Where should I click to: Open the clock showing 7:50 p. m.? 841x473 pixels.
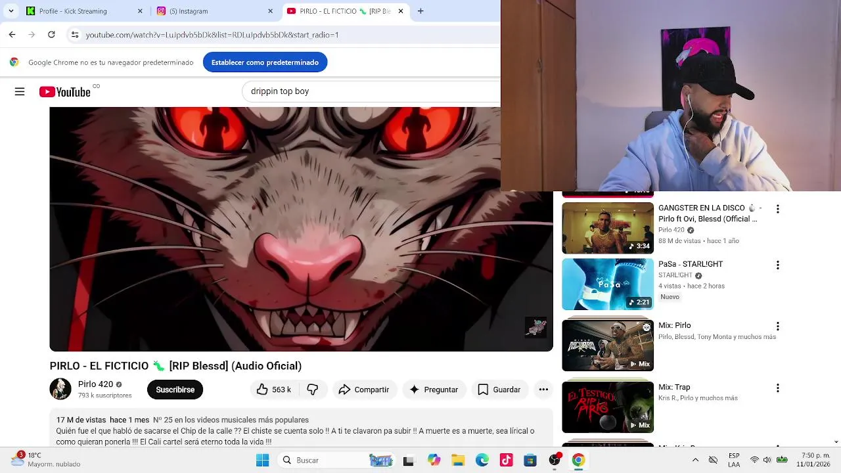pos(812,460)
